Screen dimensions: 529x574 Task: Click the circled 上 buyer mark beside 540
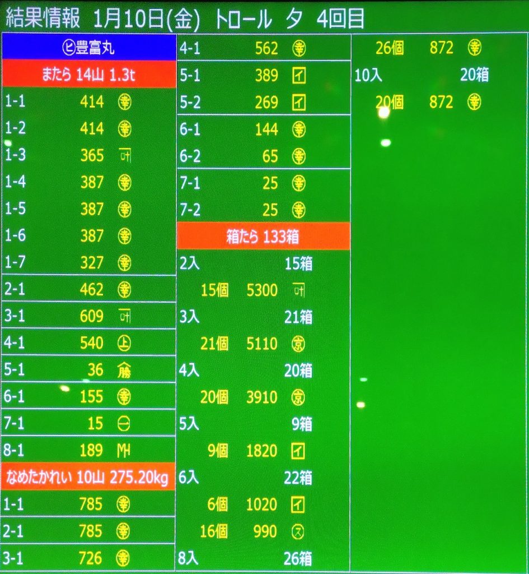(x=124, y=343)
